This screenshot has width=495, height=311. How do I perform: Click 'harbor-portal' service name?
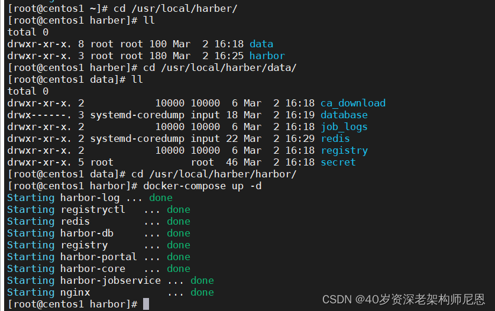click(99, 257)
